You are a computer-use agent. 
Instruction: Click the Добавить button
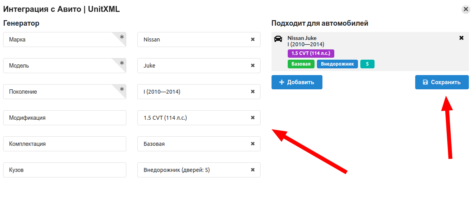[297, 82]
